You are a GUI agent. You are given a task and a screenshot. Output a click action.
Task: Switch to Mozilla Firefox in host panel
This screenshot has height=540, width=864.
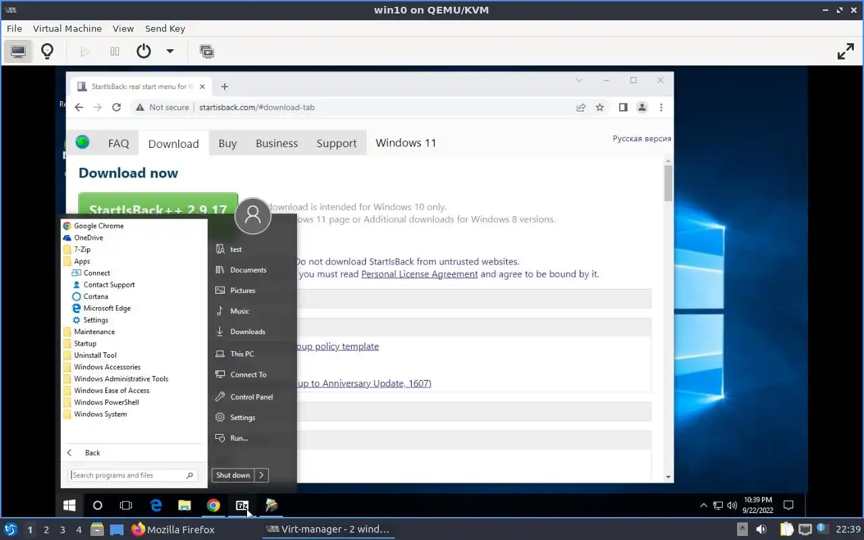(x=173, y=529)
